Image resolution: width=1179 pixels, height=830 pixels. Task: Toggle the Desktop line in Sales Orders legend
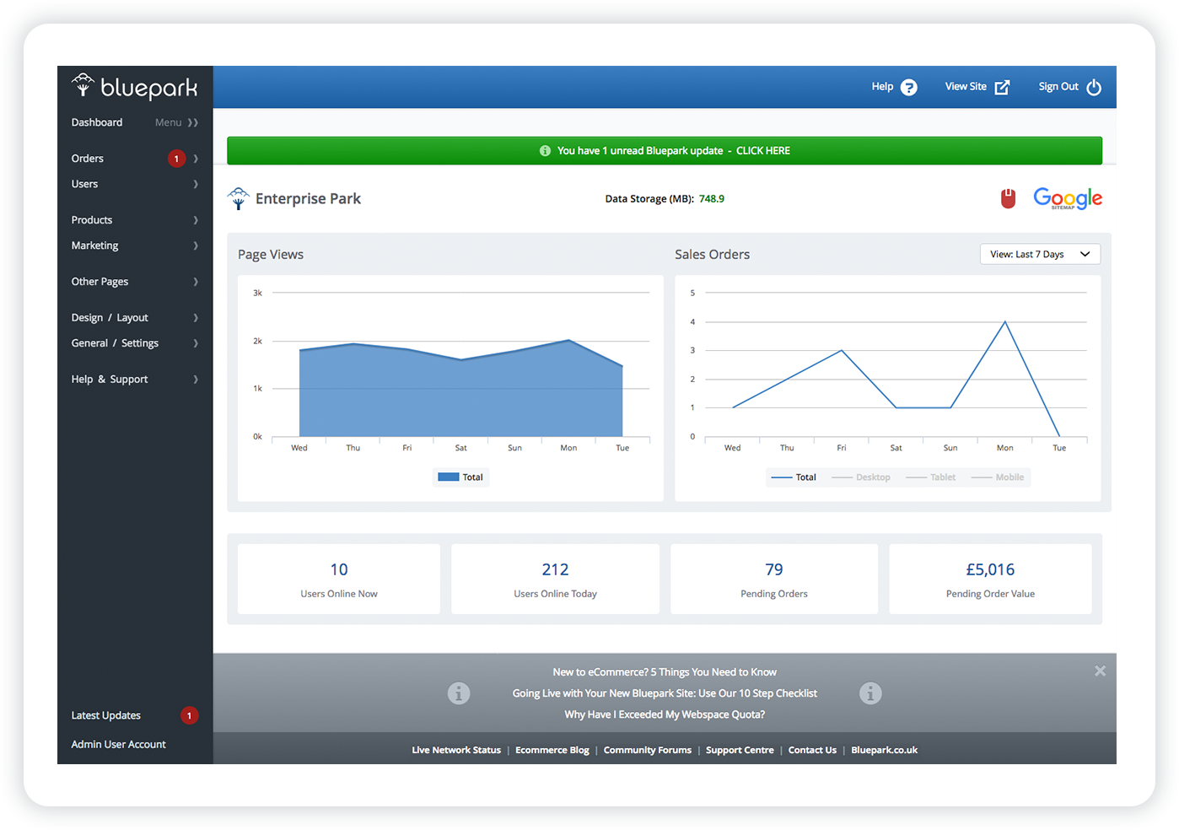(x=861, y=477)
